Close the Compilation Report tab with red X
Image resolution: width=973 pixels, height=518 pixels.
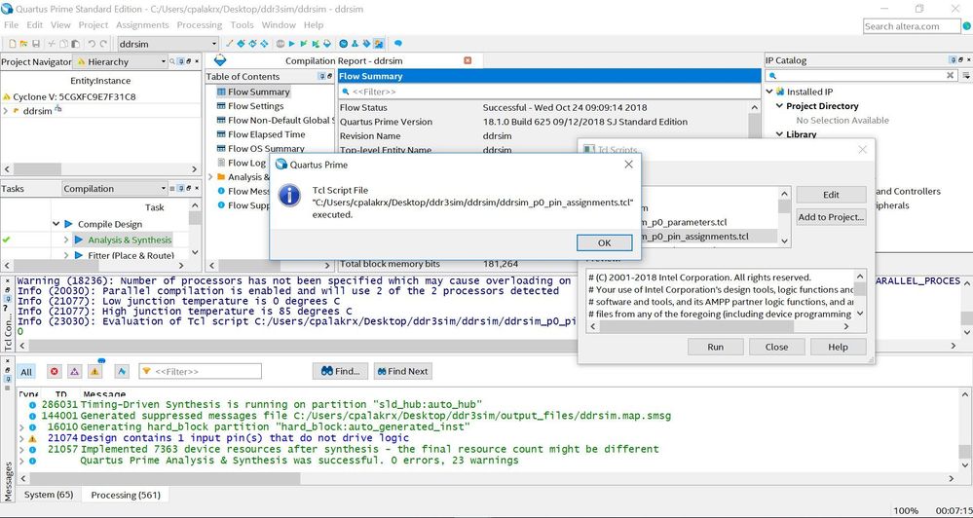point(468,60)
